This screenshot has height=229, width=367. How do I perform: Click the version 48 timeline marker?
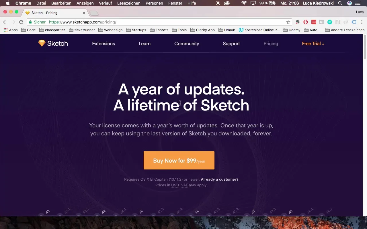[290, 212]
